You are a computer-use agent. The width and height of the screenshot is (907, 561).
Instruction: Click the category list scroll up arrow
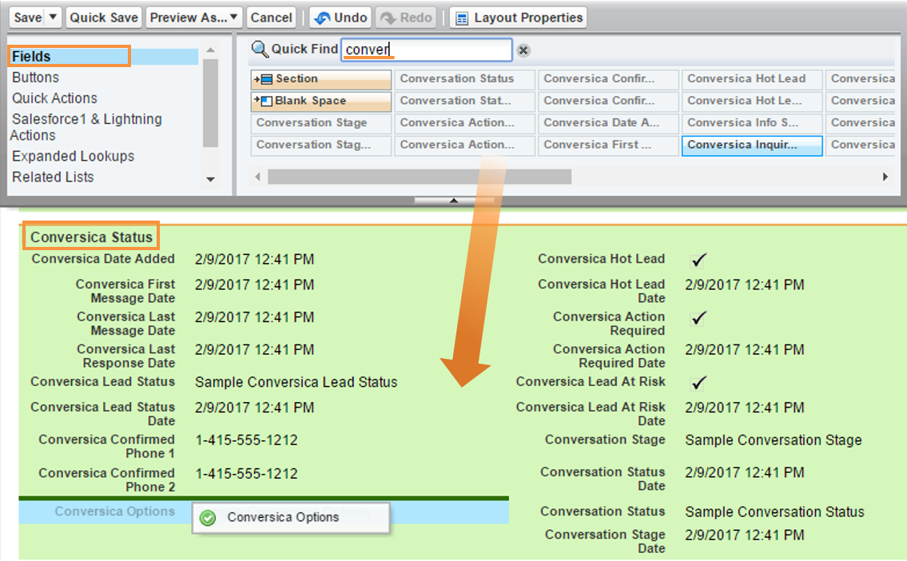[x=210, y=50]
